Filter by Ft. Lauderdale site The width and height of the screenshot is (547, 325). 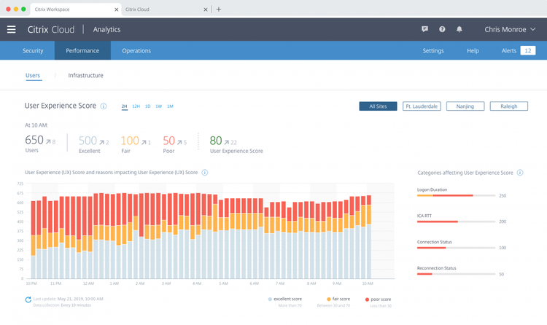(x=422, y=106)
